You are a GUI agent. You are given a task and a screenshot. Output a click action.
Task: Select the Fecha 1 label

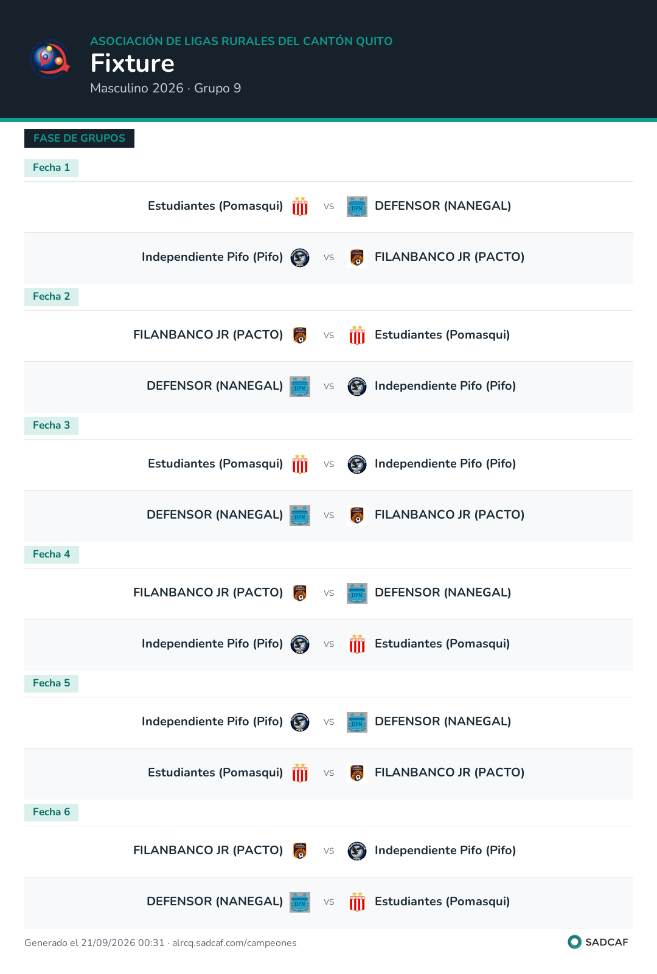(51, 168)
